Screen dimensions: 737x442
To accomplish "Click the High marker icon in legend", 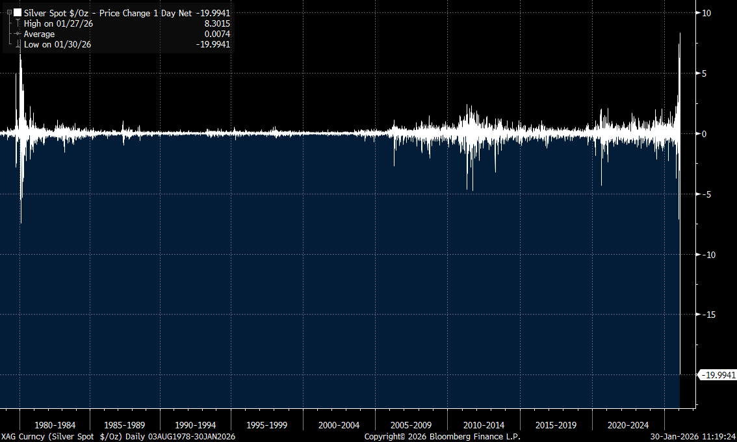I will tap(18, 23).
